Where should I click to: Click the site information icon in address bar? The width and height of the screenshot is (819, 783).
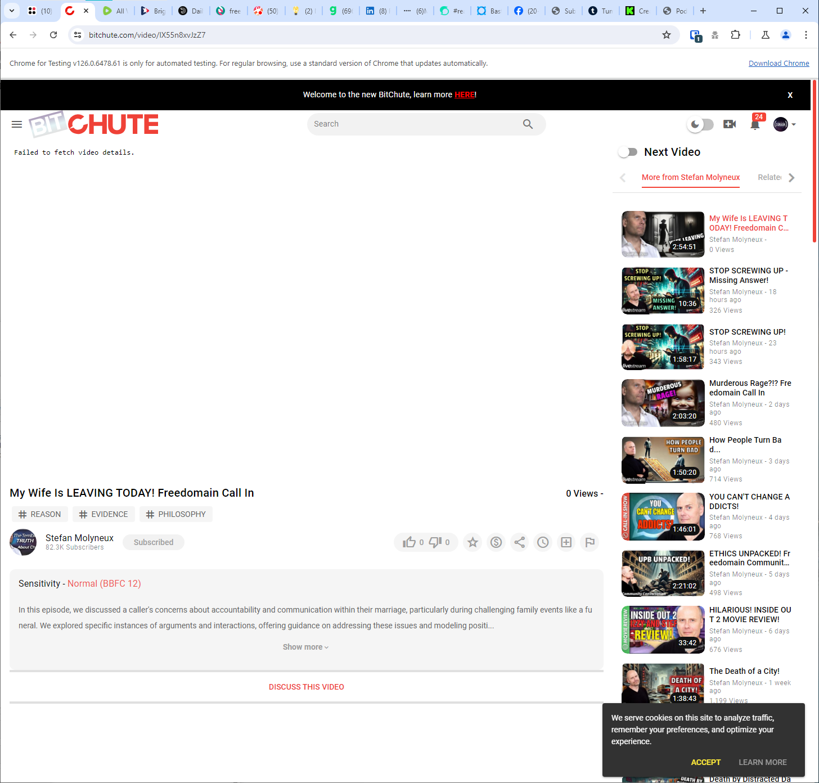coord(78,35)
